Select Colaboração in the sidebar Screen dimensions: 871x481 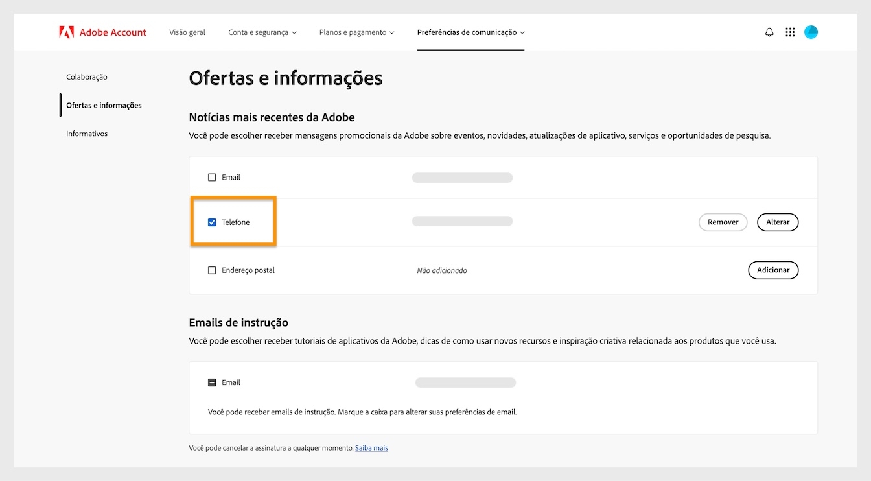[86, 76]
